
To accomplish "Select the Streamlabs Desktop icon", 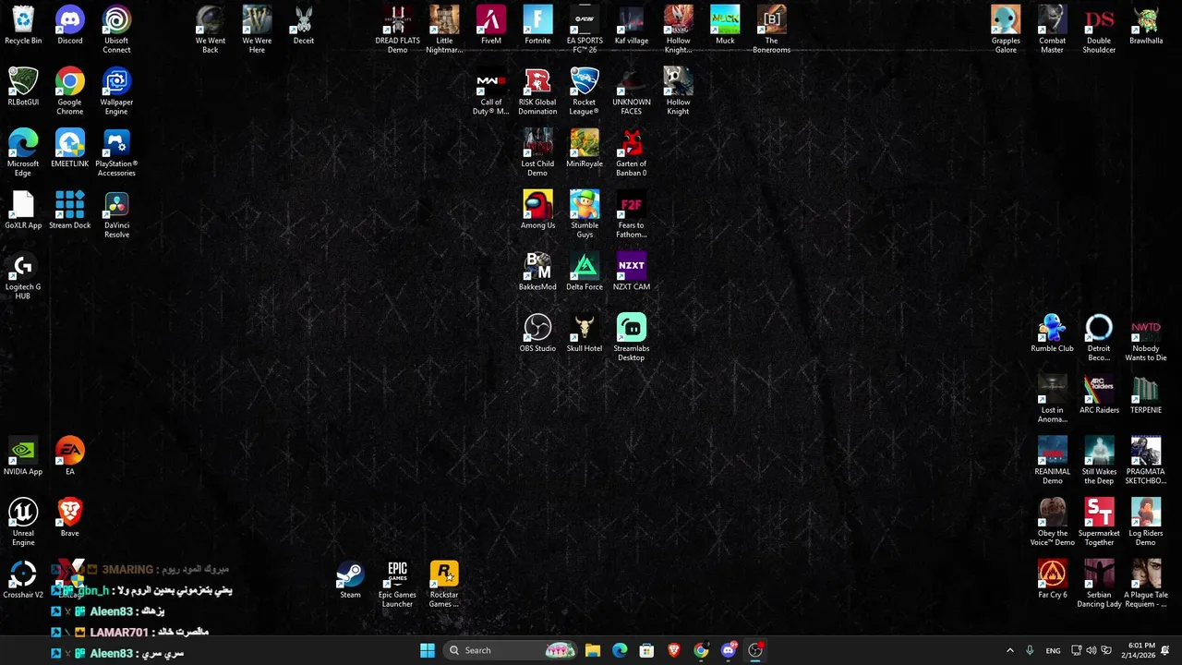I will (631, 337).
